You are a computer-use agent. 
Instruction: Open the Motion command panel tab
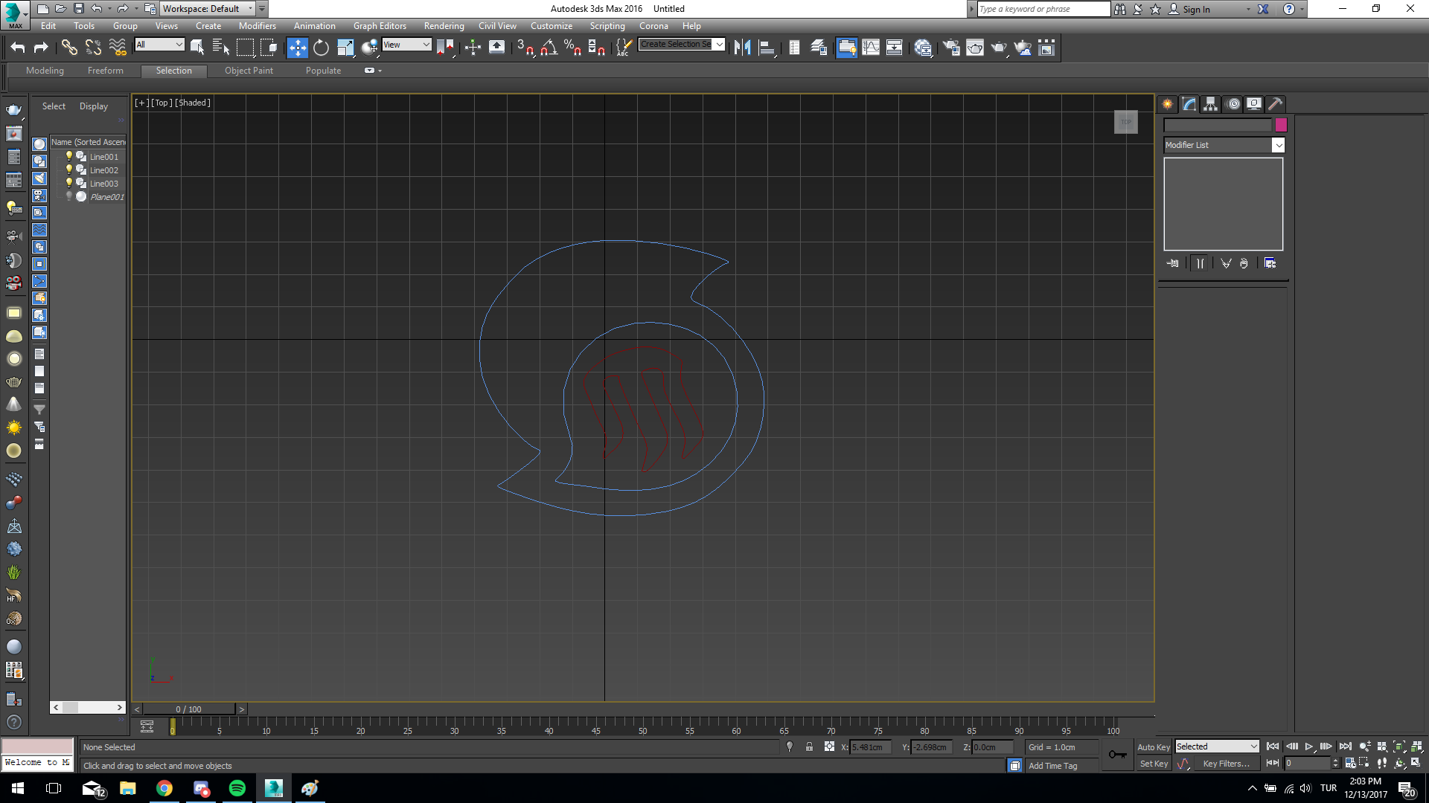pos(1233,104)
